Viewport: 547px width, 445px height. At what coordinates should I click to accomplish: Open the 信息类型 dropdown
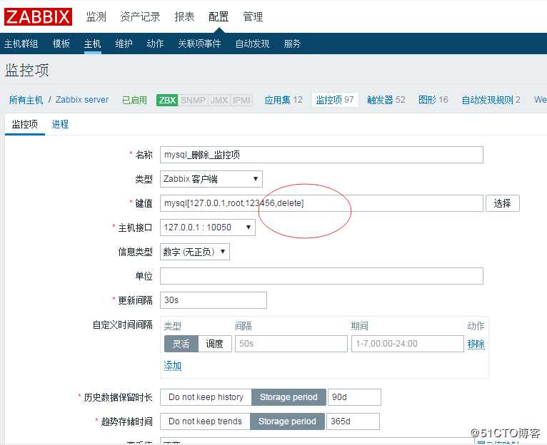[195, 252]
